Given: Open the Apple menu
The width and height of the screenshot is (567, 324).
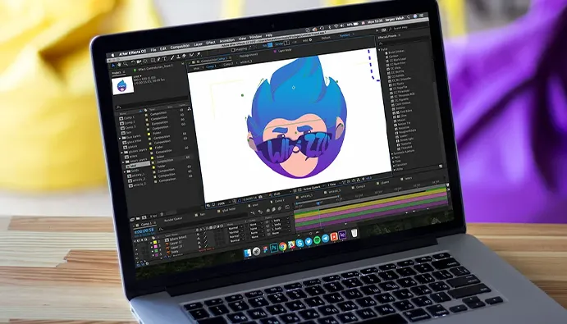Looking at the screenshot, I should pyautogui.click(x=112, y=55).
